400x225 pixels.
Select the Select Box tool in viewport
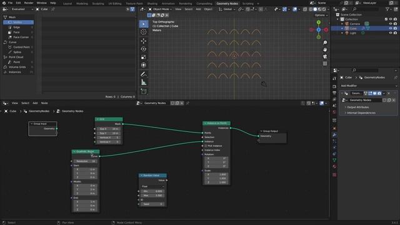[144, 24]
